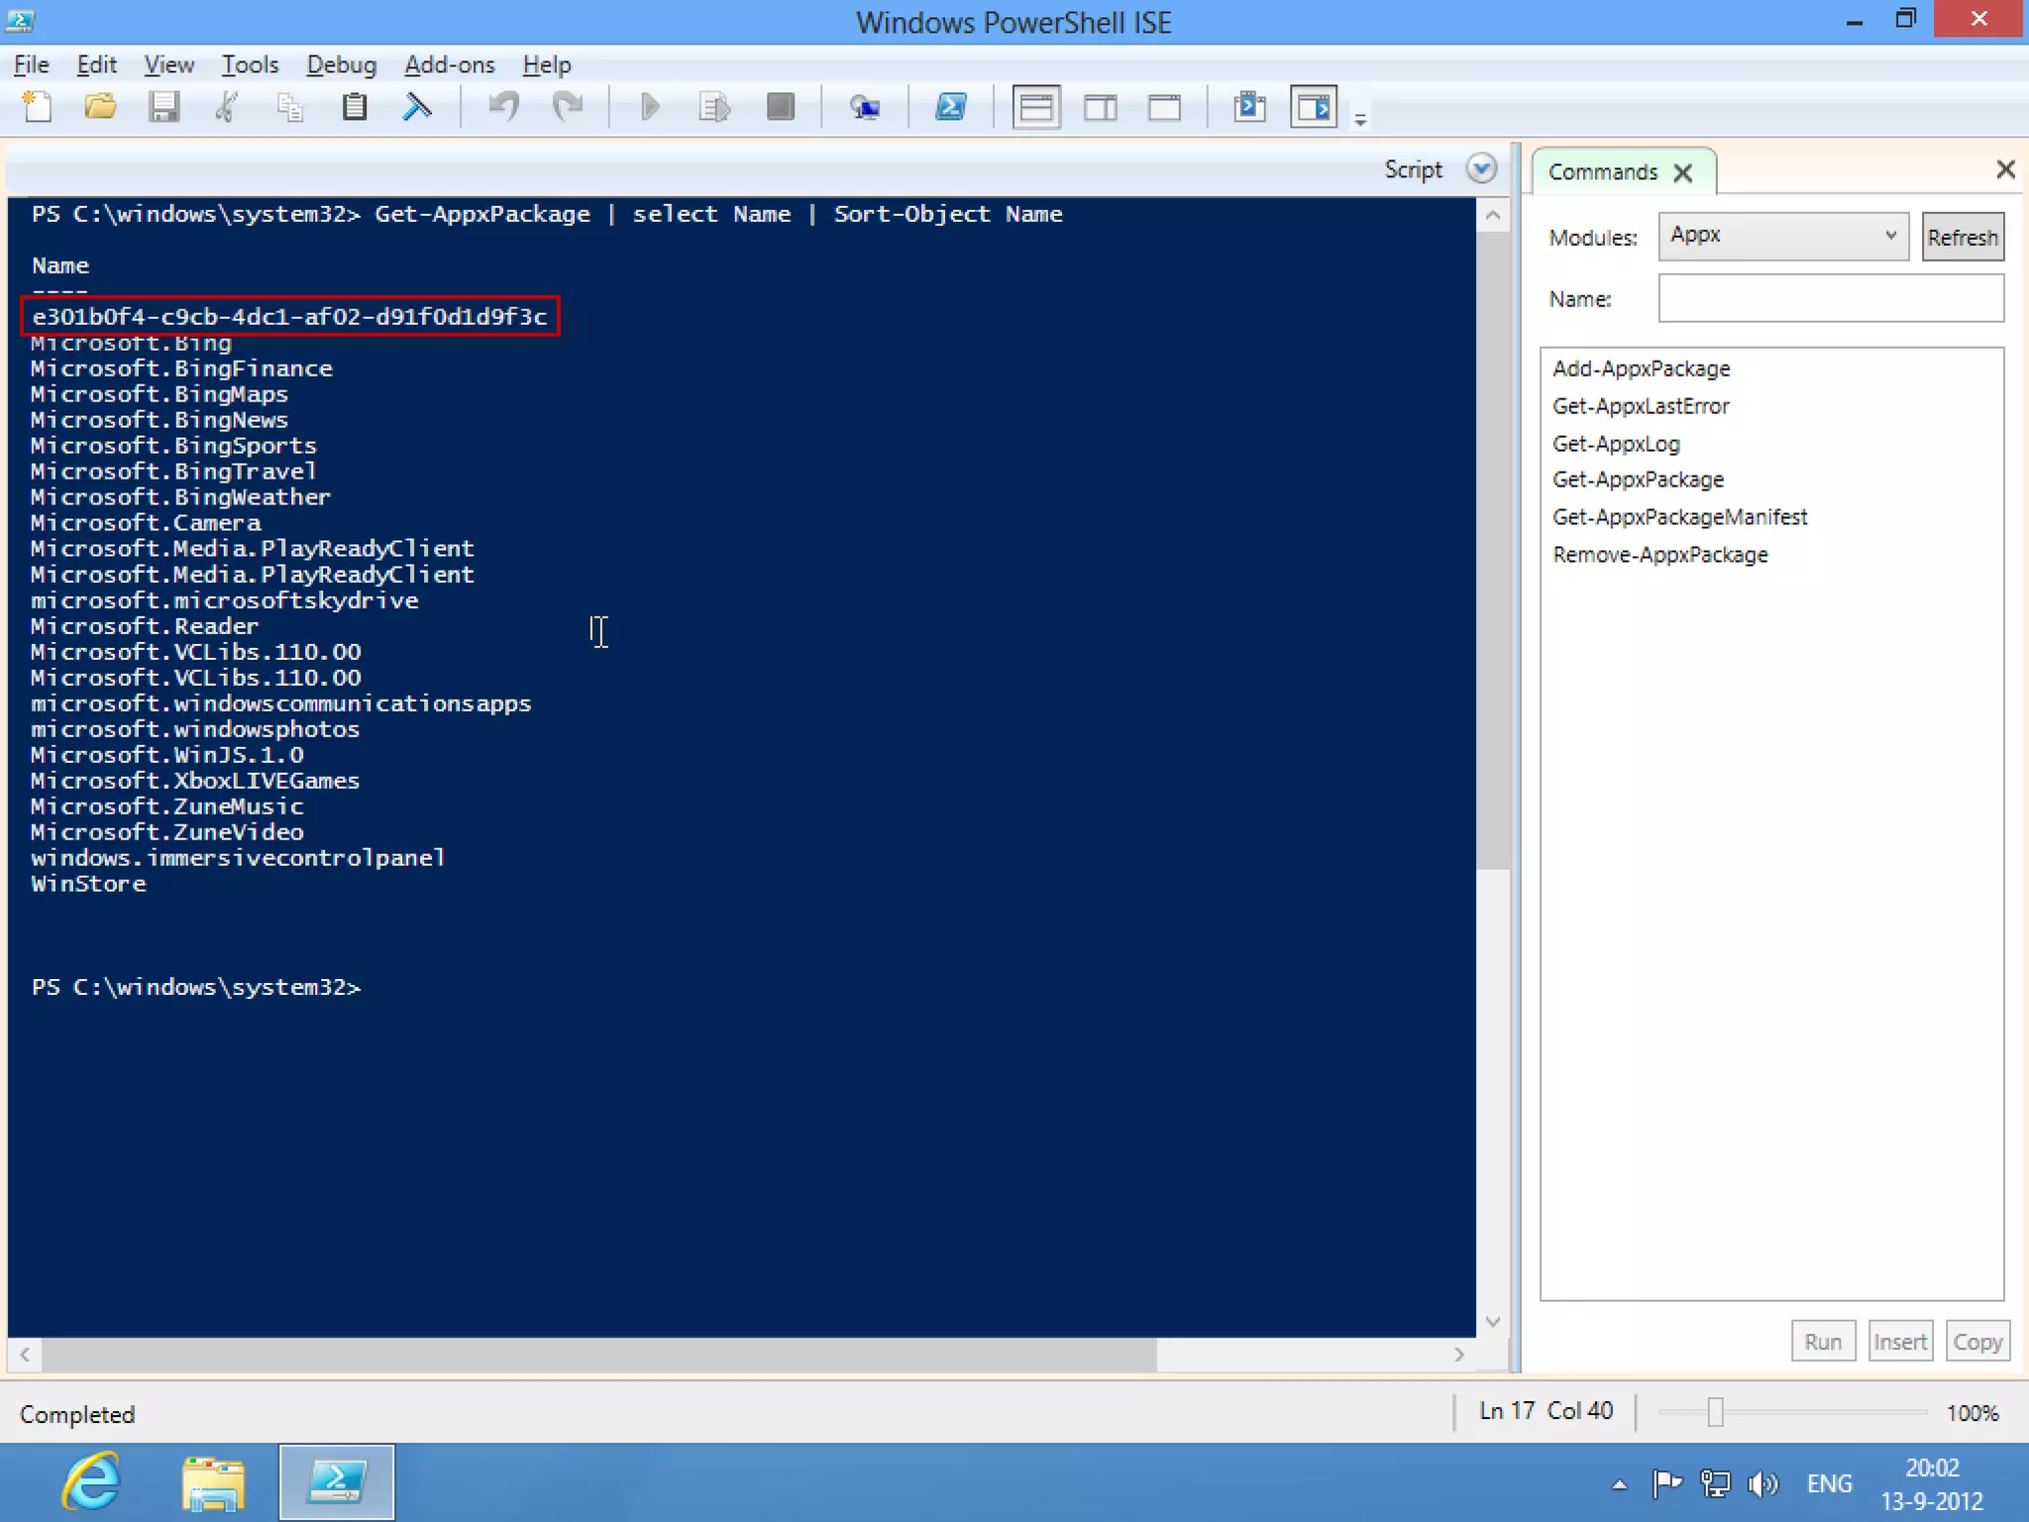Open new remote PowerShell tab icon
The width and height of the screenshot is (2029, 1522).
865,106
